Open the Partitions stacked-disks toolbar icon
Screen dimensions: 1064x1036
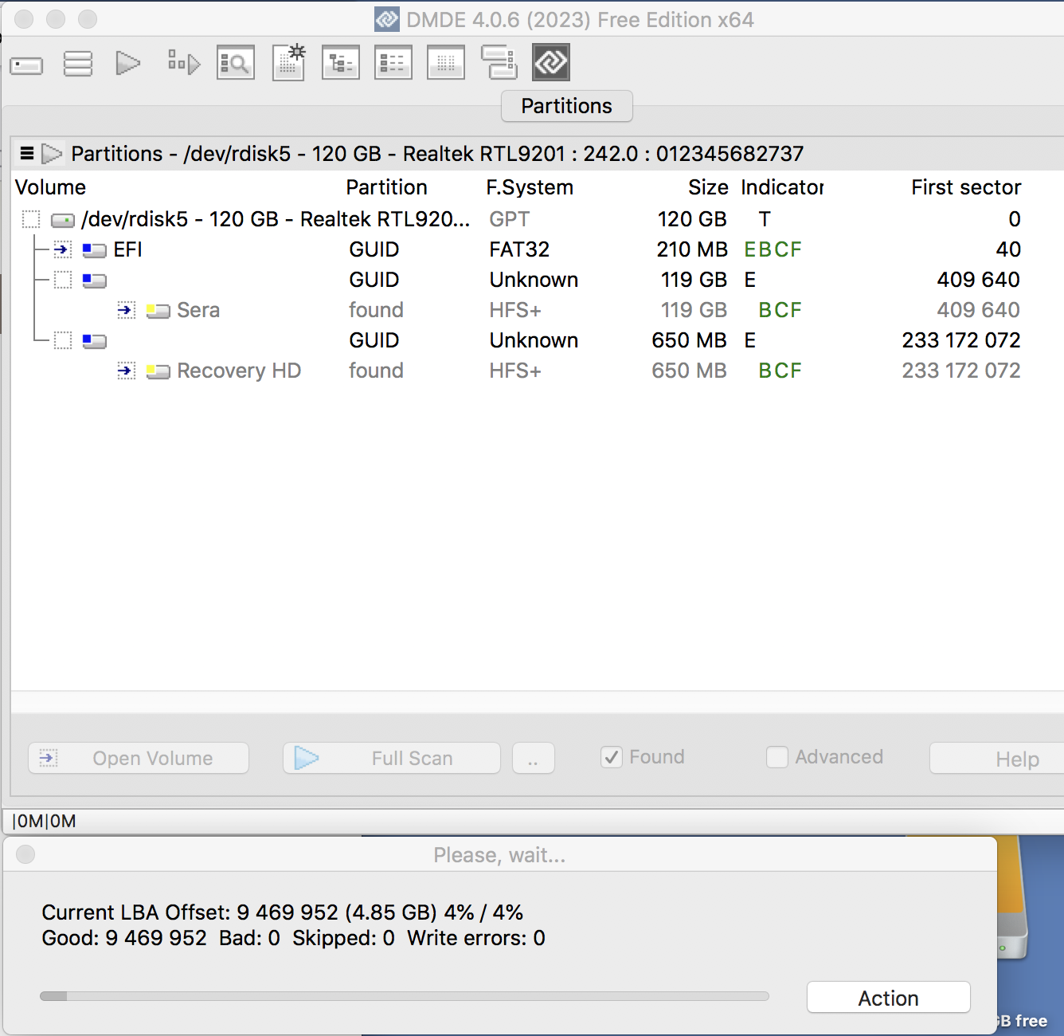coord(78,64)
